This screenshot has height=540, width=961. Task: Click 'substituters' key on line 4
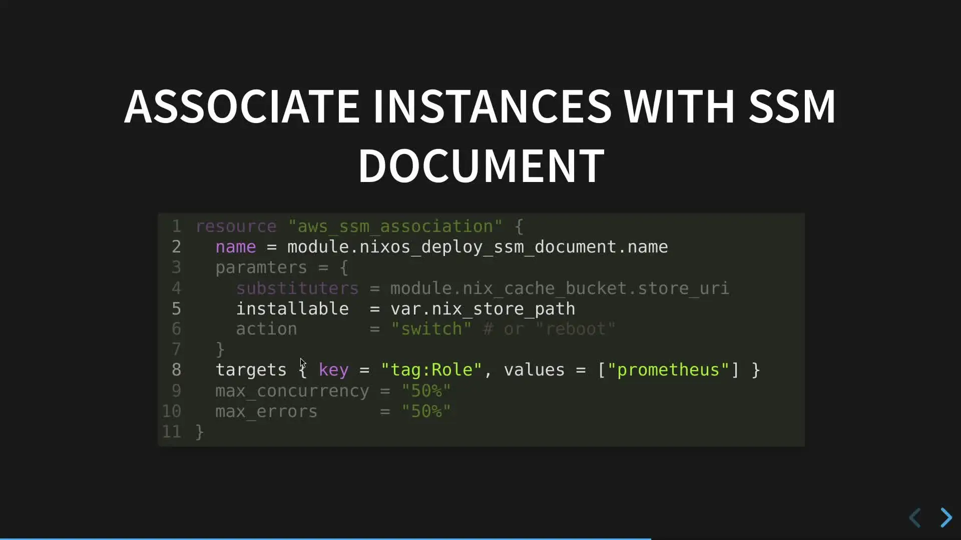(x=297, y=288)
